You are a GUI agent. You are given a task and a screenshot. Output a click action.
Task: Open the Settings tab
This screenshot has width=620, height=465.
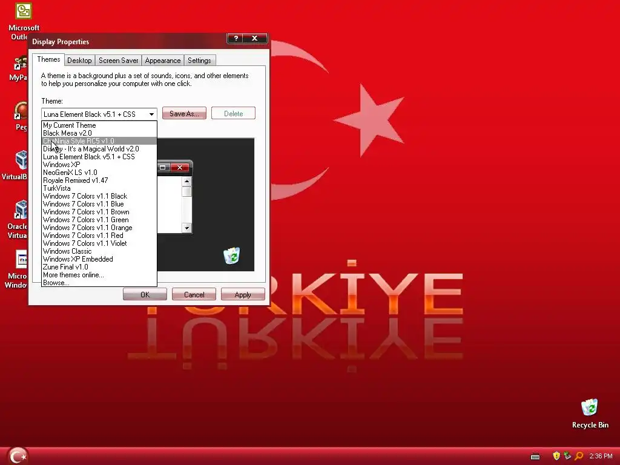click(x=199, y=61)
